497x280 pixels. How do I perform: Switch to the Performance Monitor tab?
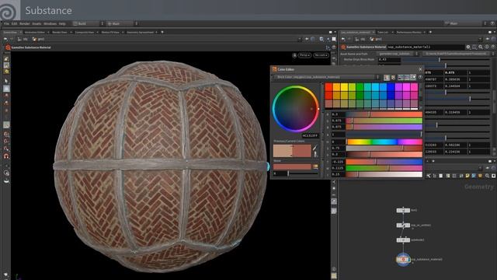(x=409, y=33)
